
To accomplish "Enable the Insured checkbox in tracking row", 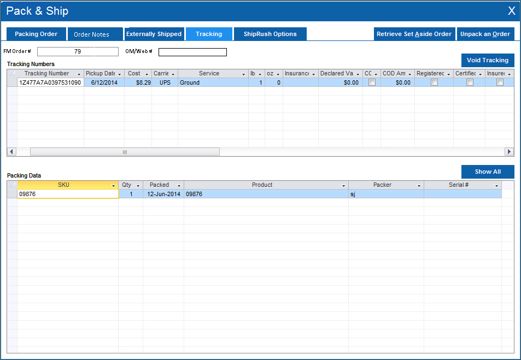I will [x=500, y=82].
